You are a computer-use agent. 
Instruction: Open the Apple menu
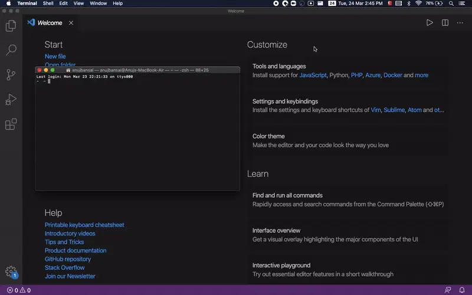click(x=9, y=4)
